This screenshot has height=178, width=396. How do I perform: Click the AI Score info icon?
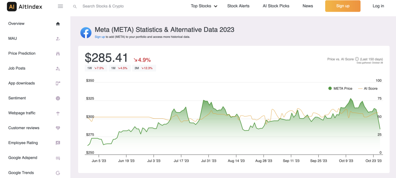[357, 59]
